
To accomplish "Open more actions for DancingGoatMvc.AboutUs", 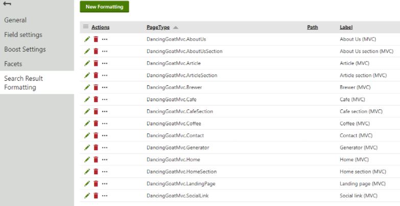I will click(x=105, y=39).
